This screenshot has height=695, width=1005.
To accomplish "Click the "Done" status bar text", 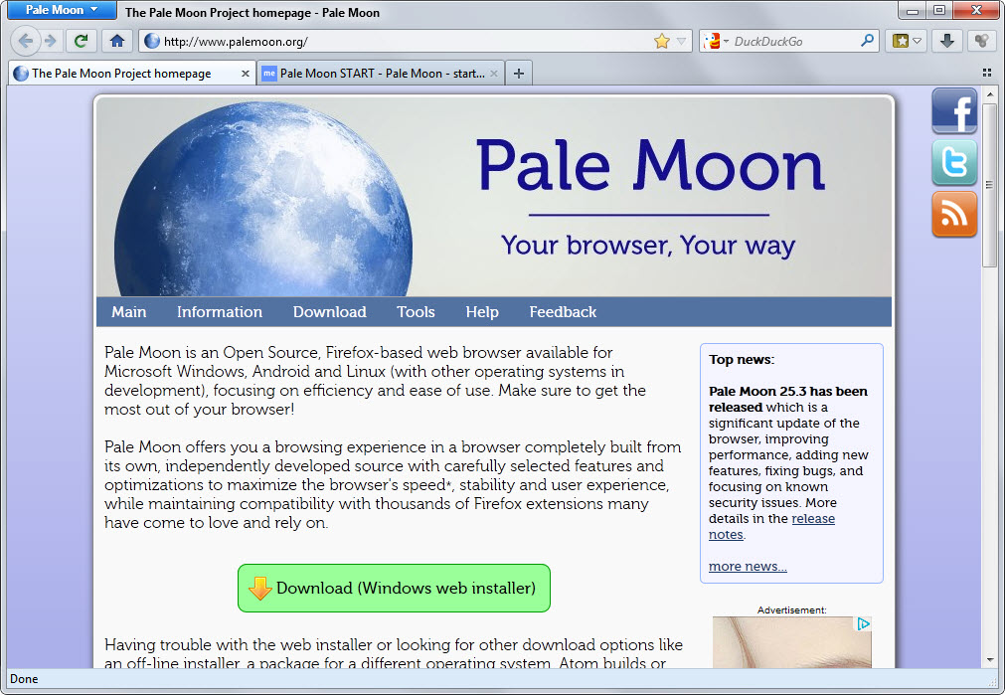I will pyautogui.click(x=24, y=679).
